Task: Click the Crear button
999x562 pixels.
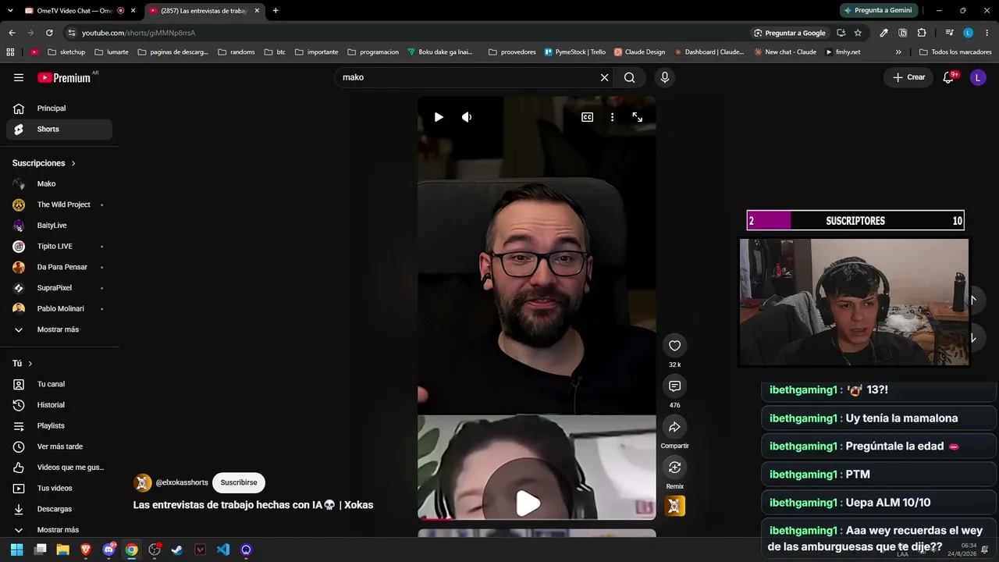Action: (909, 77)
